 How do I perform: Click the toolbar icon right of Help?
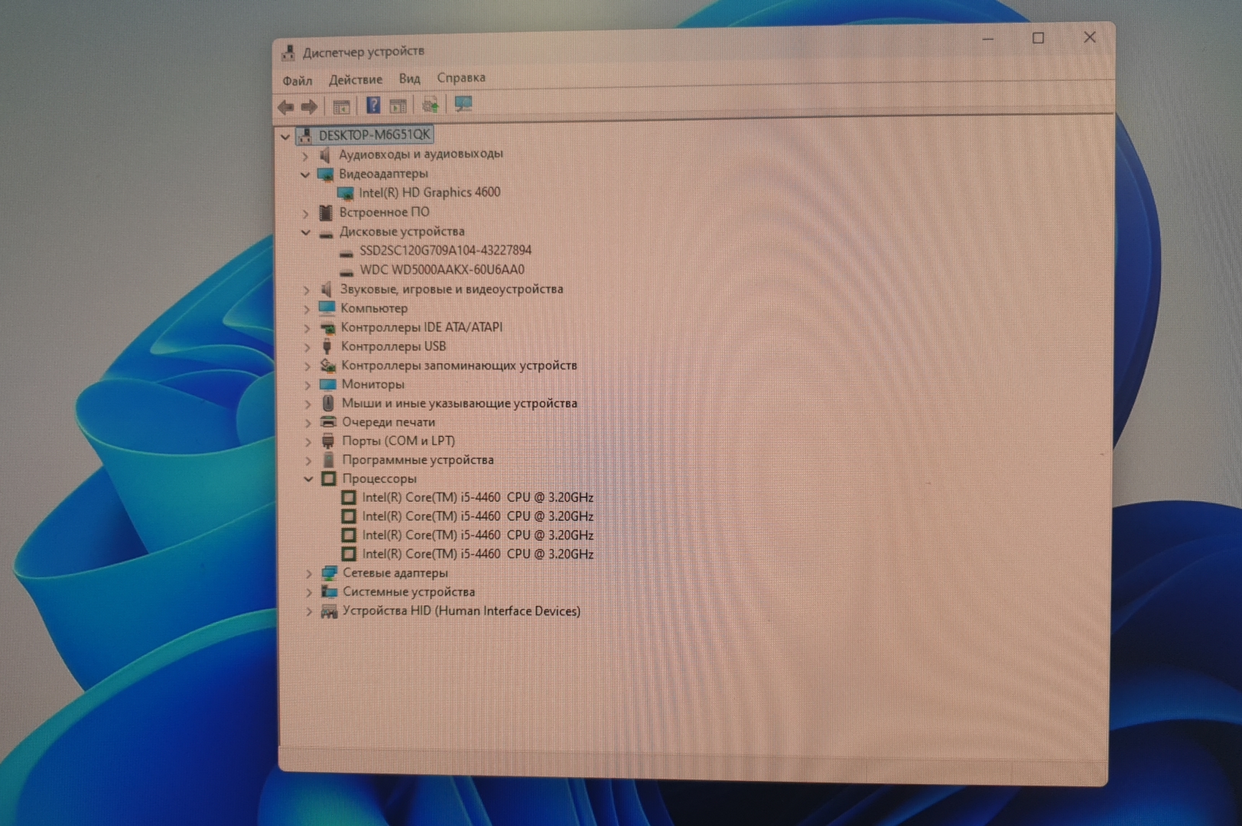pyautogui.click(x=398, y=106)
